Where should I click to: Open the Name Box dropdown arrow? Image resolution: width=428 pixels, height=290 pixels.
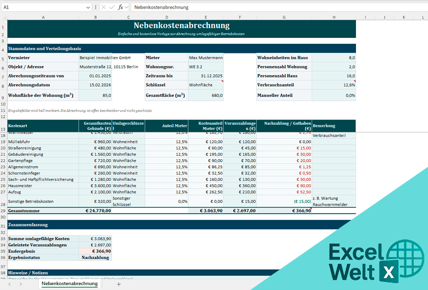[88, 7]
